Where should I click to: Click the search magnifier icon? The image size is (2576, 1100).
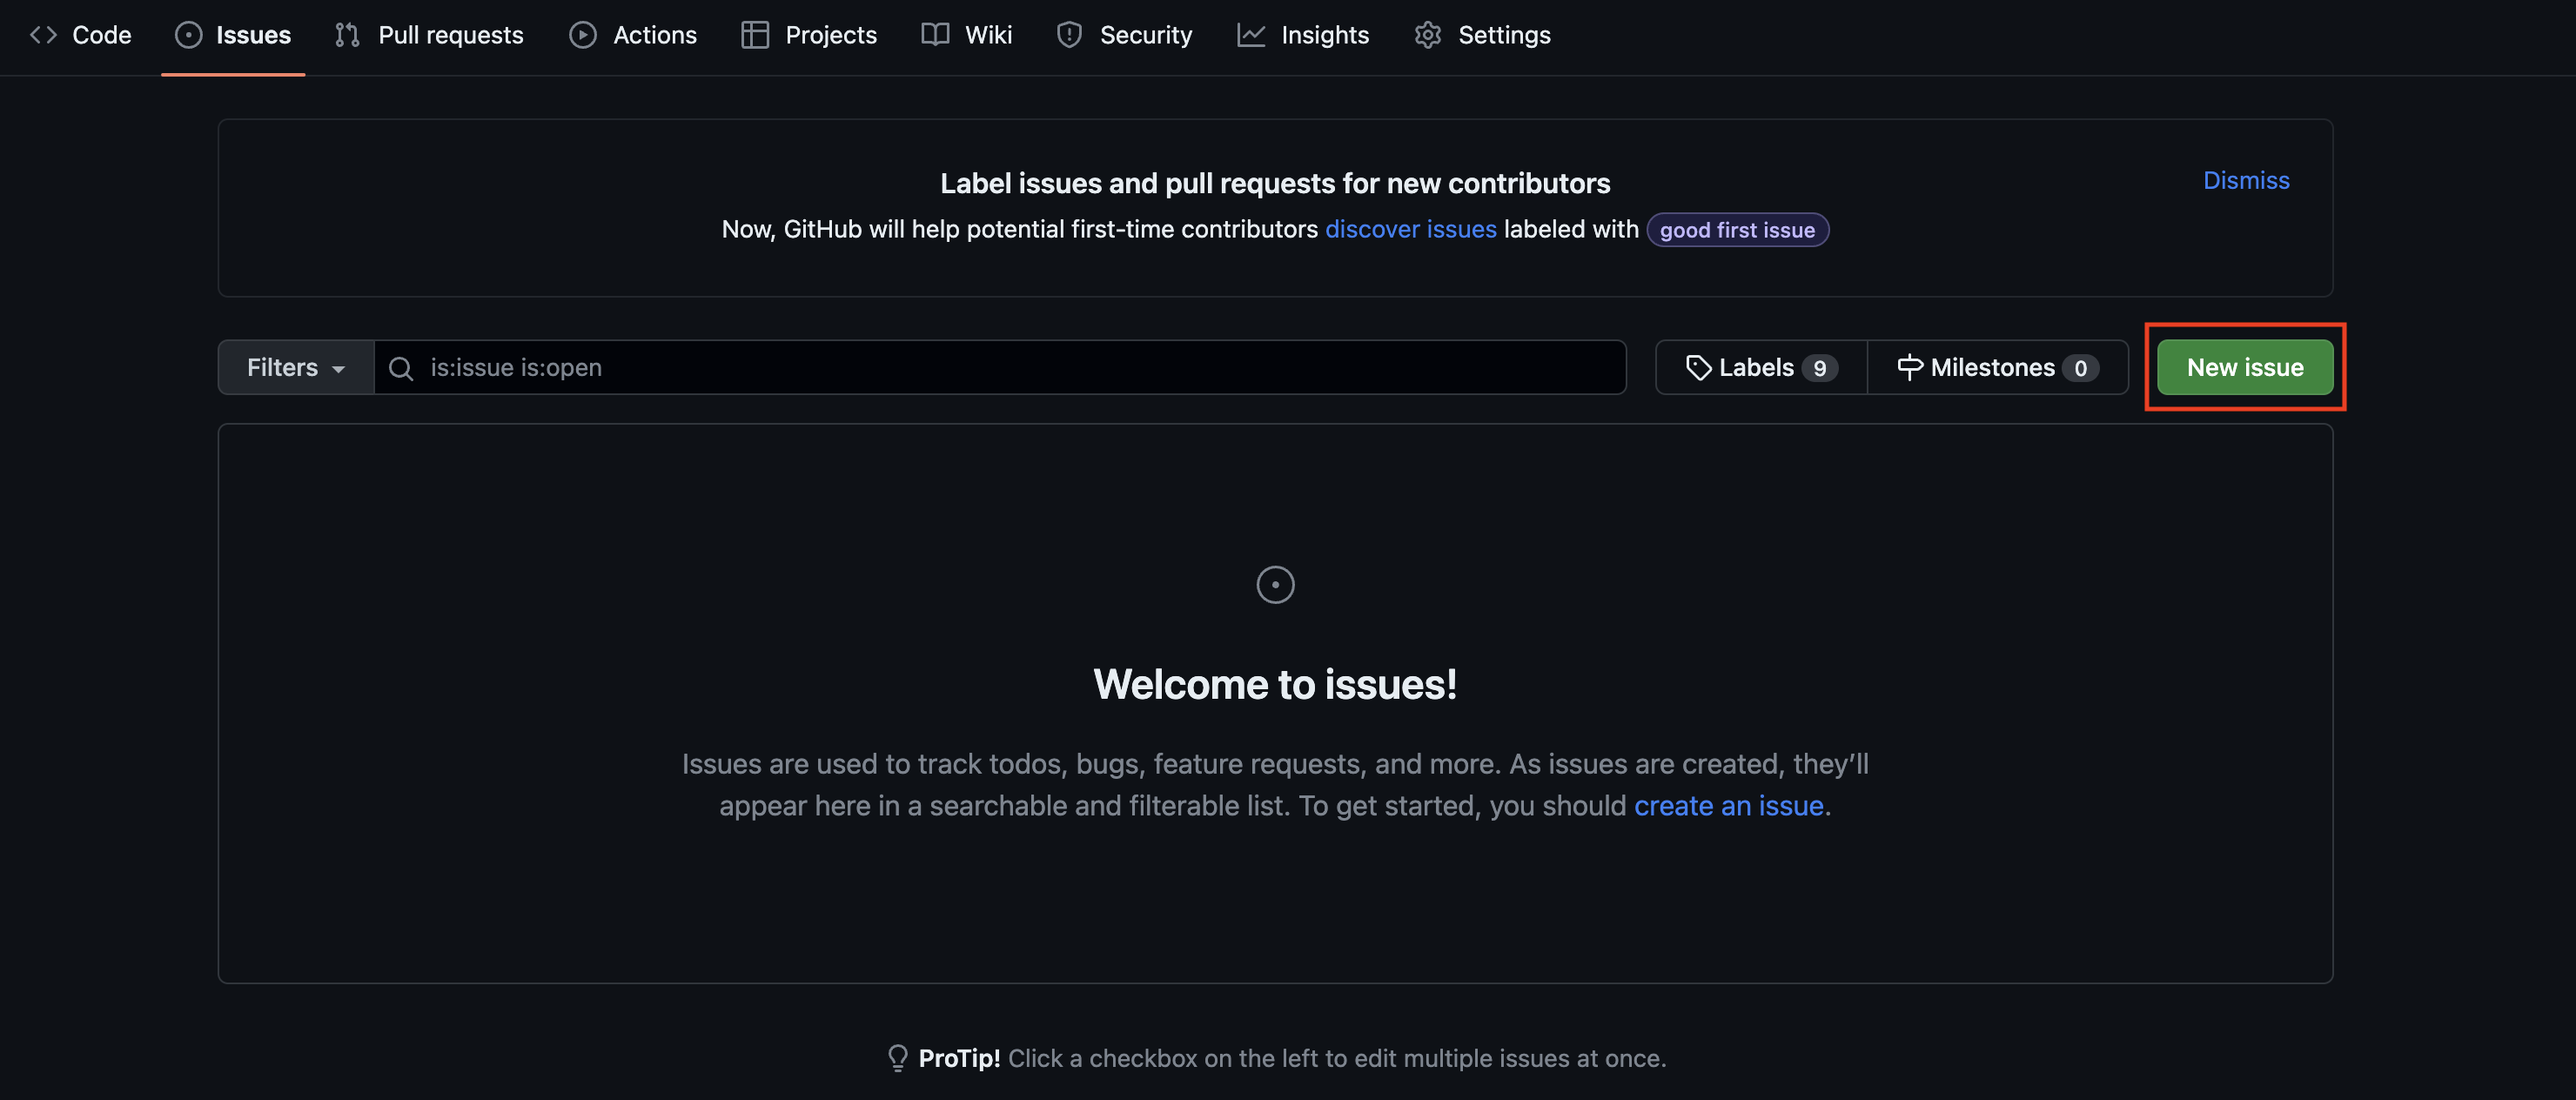[x=401, y=369]
